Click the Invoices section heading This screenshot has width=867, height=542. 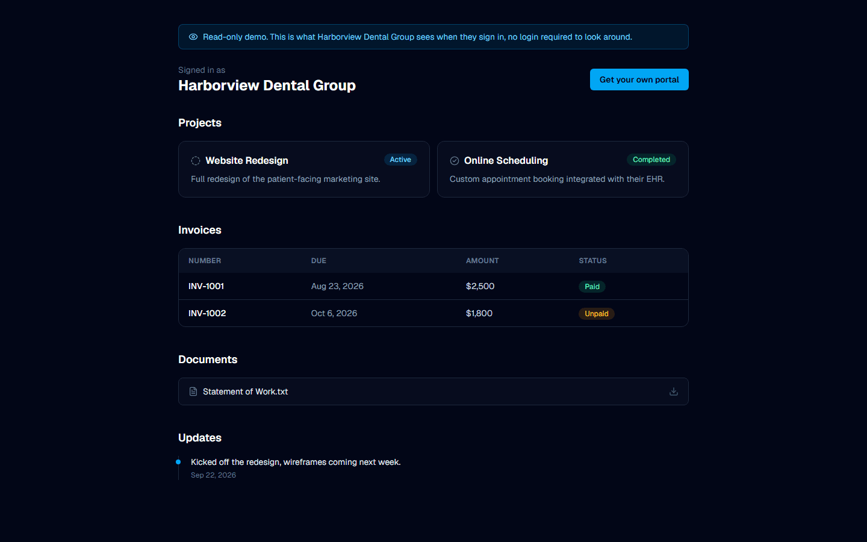pyautogui.click(x=200, y=230)
